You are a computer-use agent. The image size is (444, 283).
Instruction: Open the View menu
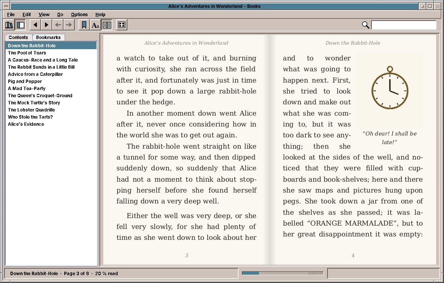[44, 14]
